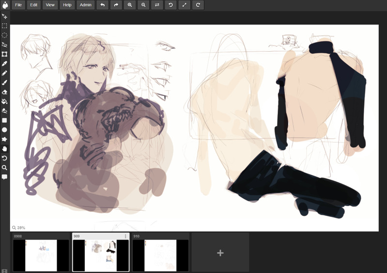Select the Lasso fill brush tool
Image resolution: width=387 pixels, height=273 pixels.
tap(4, 111)
